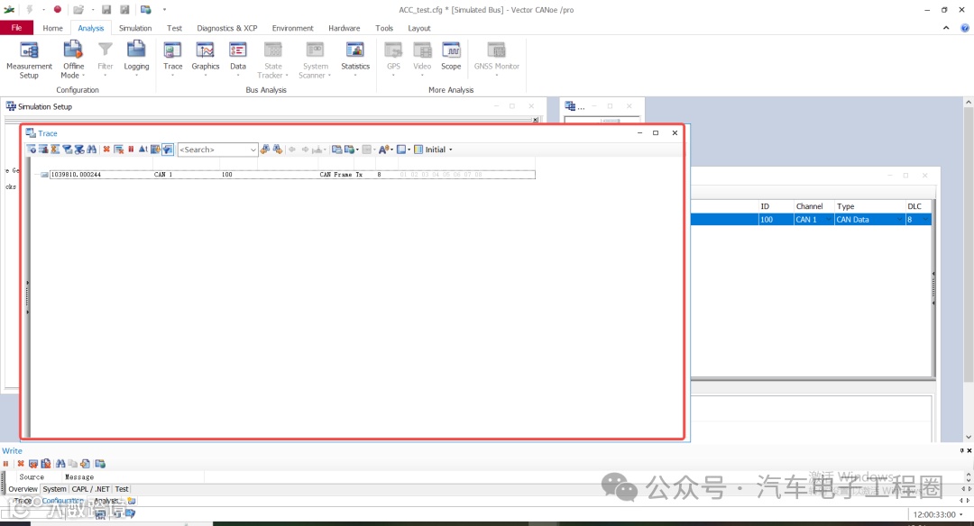The width and height of the screenshot is (974, 526).
Task: Open the Type CAN Data dropdown
Action: coord(899,220)
